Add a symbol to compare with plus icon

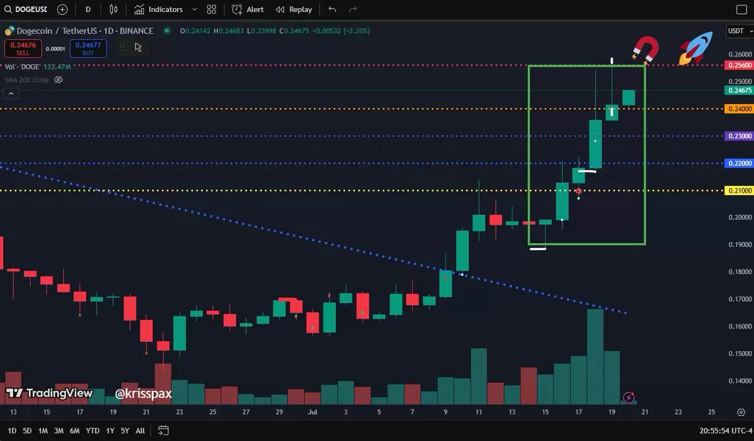tap(62, 9)
